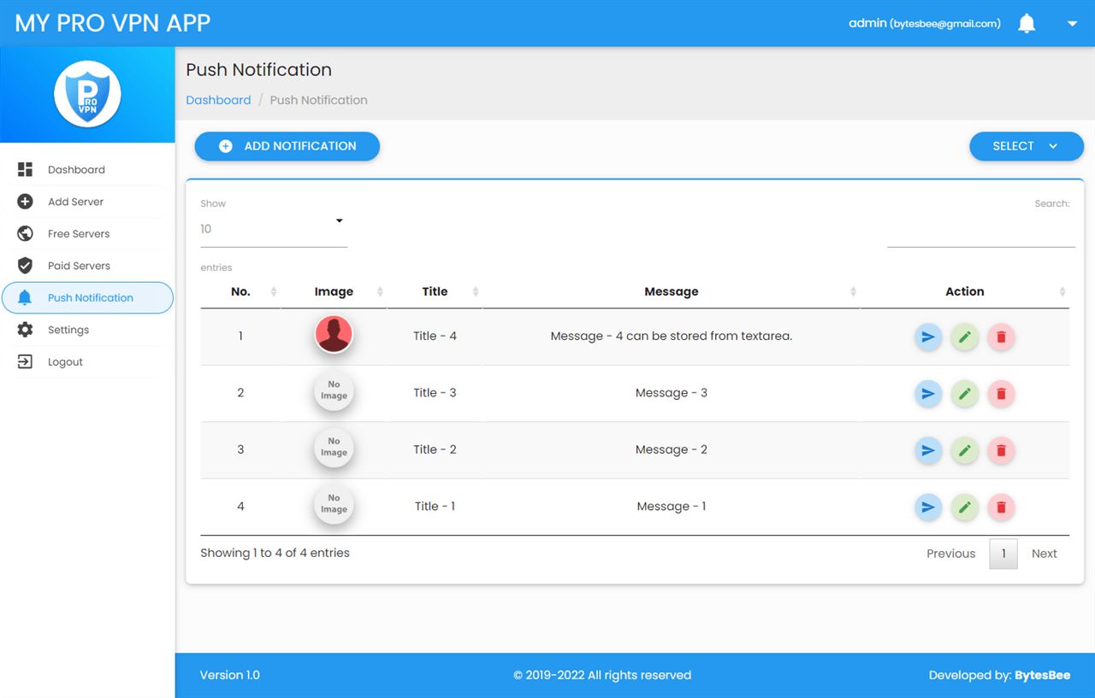Click the Add Server plus icon
Image resolution: width=1095 pixels, height=698 pixels.
[x=25, y=202]
